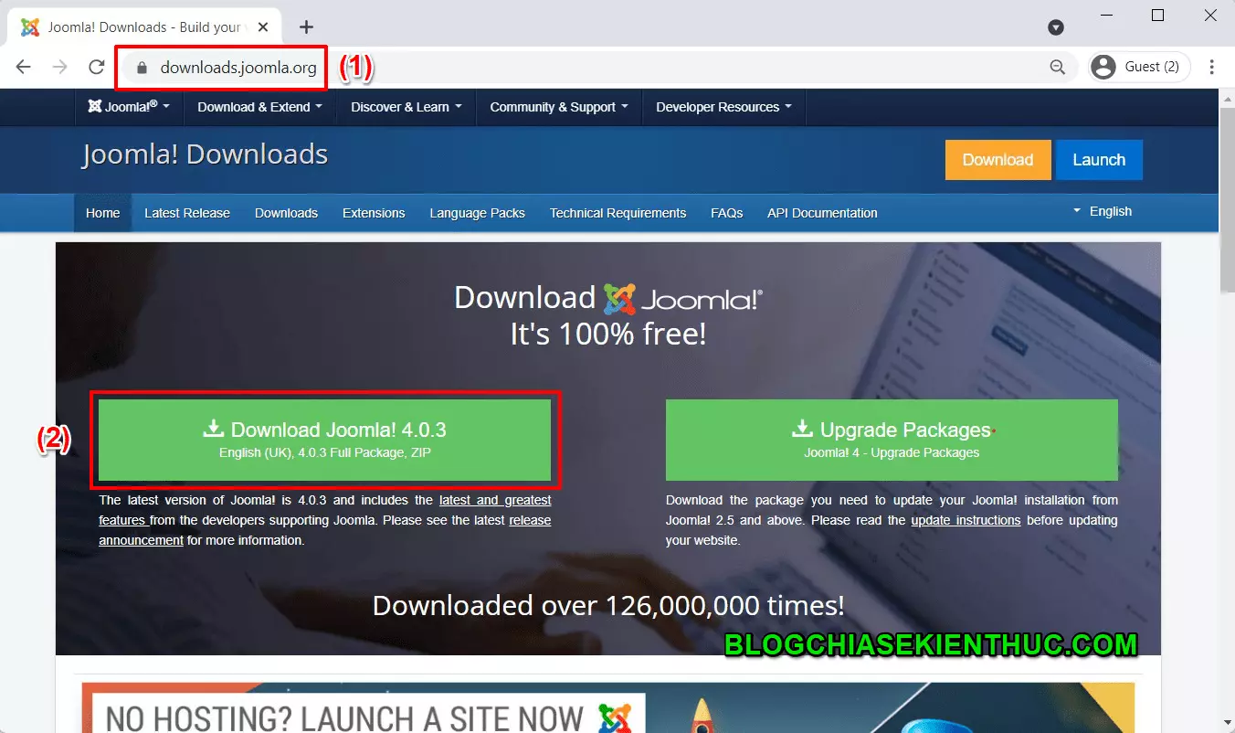Open the Latest Release tab

coord(187,213)
